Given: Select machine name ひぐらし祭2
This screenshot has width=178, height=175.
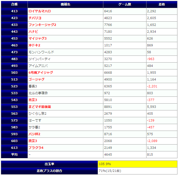Looking at the screenshot, I should click(37, 114).
